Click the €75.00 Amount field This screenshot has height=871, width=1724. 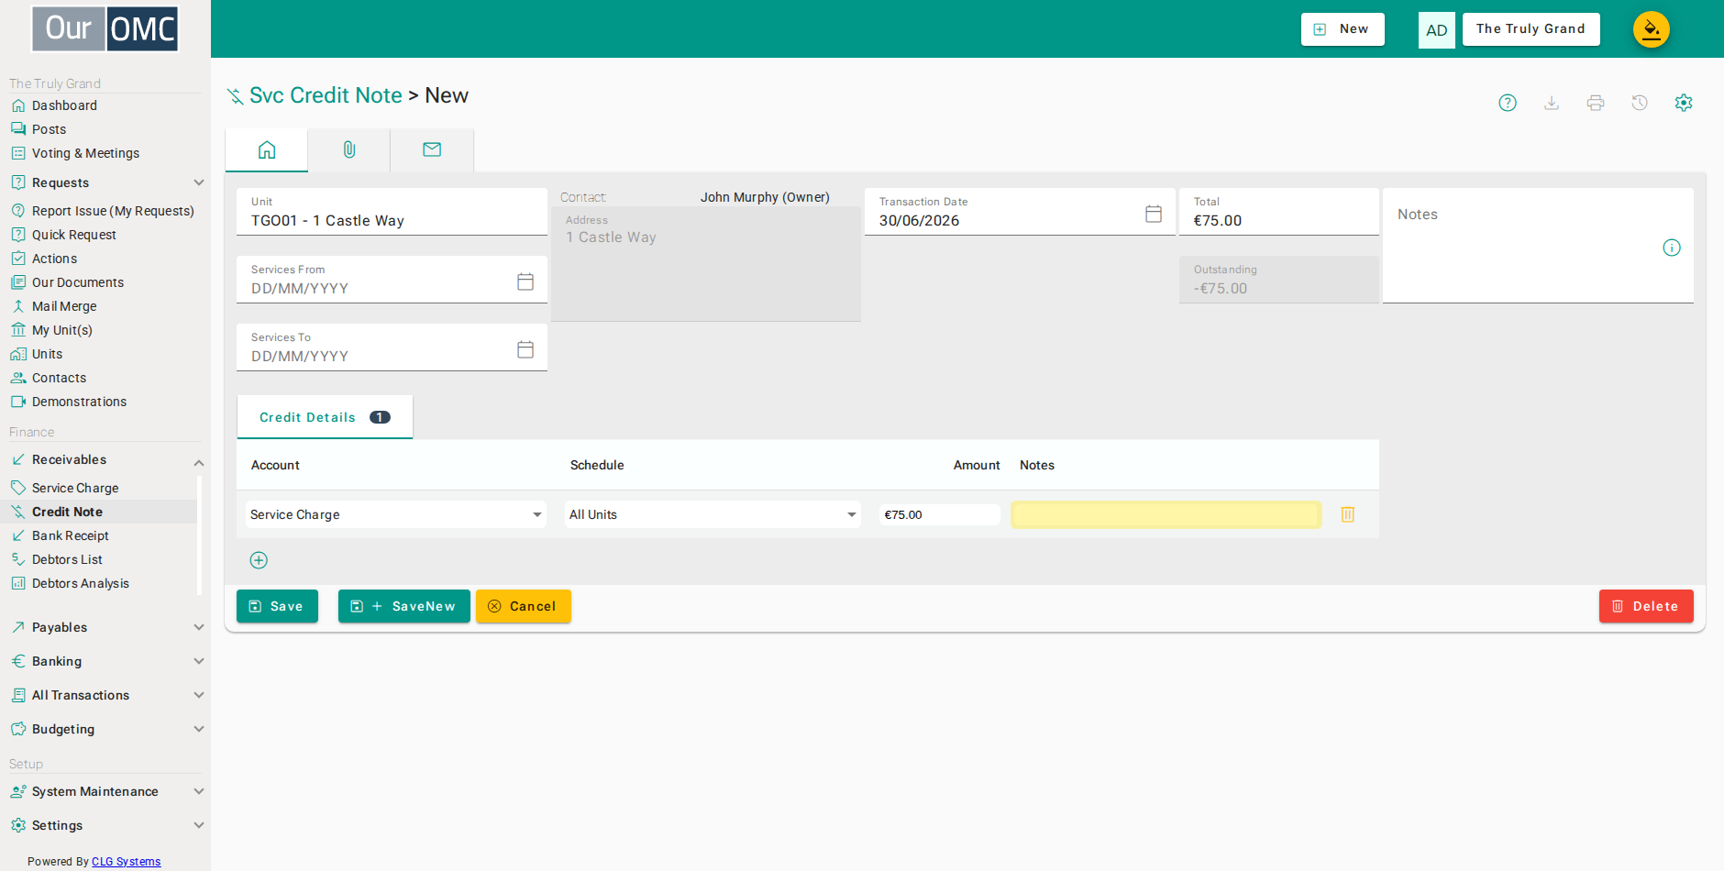point(939,514)
